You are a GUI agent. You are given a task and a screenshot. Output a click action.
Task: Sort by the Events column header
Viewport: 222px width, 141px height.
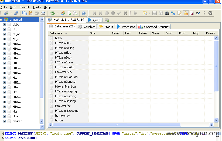(211, 33)
